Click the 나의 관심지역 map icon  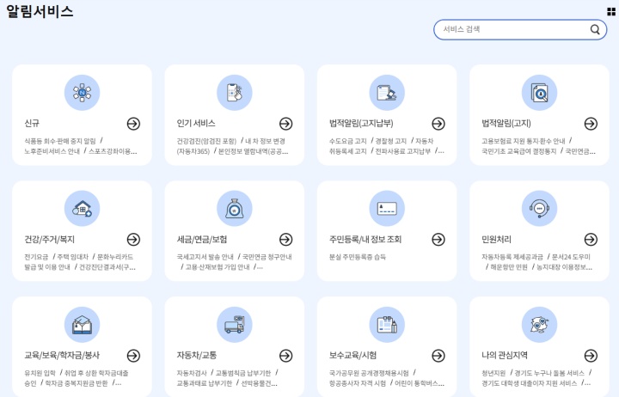(539, 325)
